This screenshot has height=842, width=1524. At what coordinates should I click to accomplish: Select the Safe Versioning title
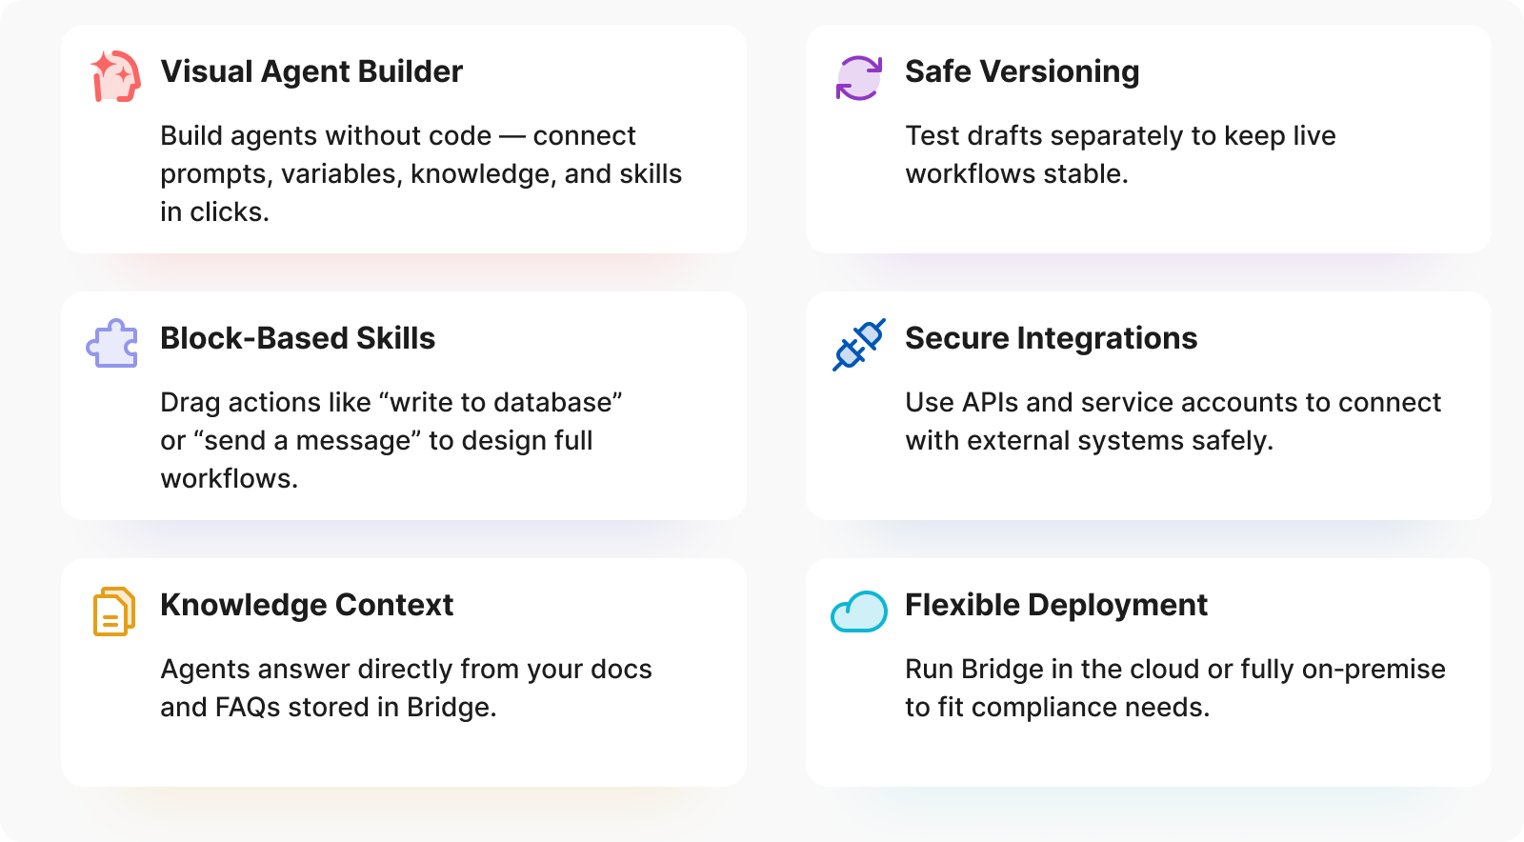point(1022,71)
